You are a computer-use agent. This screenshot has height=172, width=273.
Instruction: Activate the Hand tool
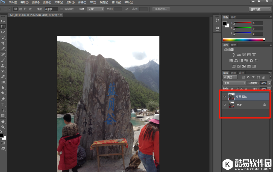pos(3,121)
